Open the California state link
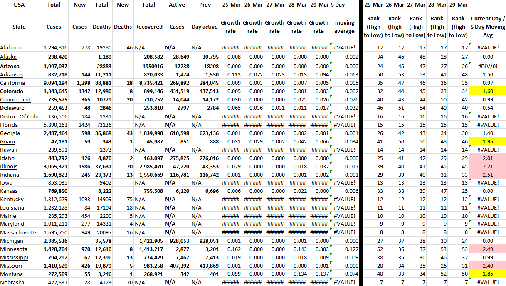The height and width of the screenshot is (286, 506). click(12, 83)
